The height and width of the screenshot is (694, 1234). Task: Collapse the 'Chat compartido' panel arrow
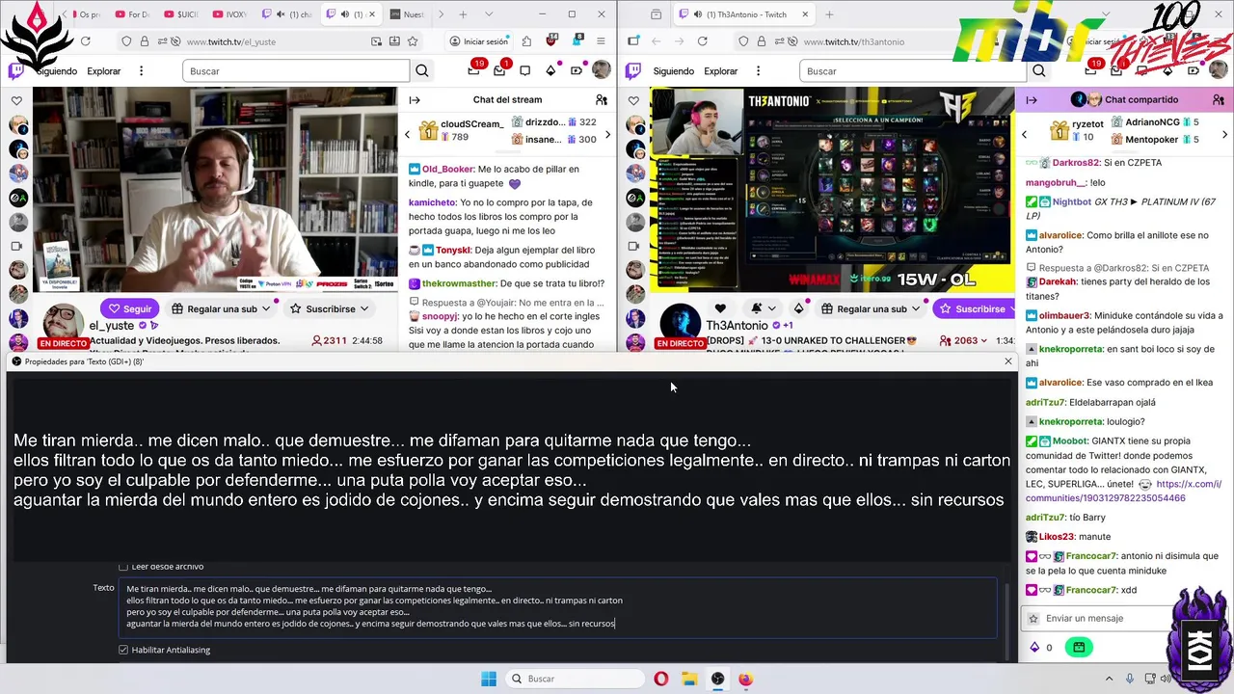coord(1032,99)
